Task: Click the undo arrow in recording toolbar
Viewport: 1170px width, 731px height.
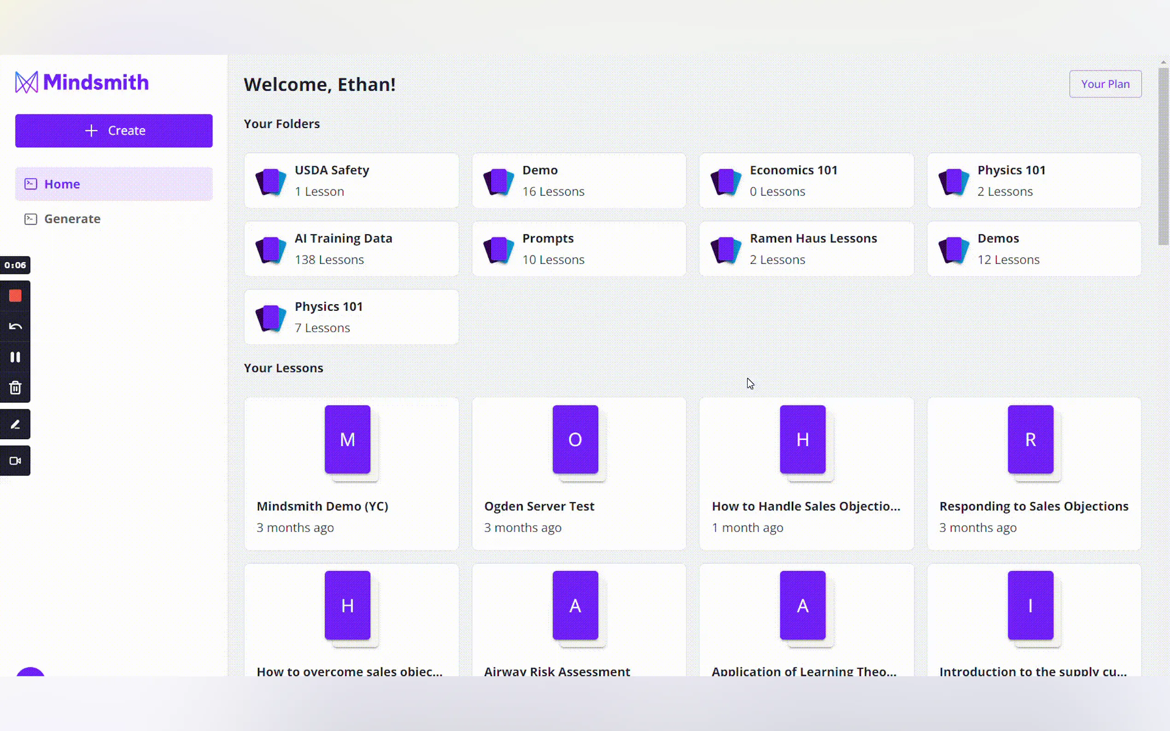Action: (x=15, y=326)
